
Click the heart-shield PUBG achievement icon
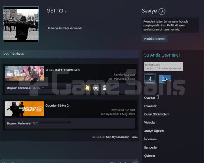96,88
